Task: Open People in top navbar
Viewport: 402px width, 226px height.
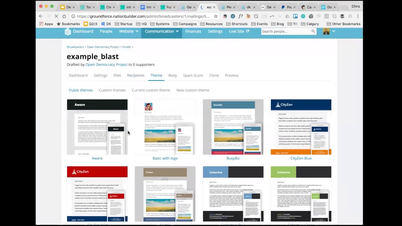Action: pos(106,31)
